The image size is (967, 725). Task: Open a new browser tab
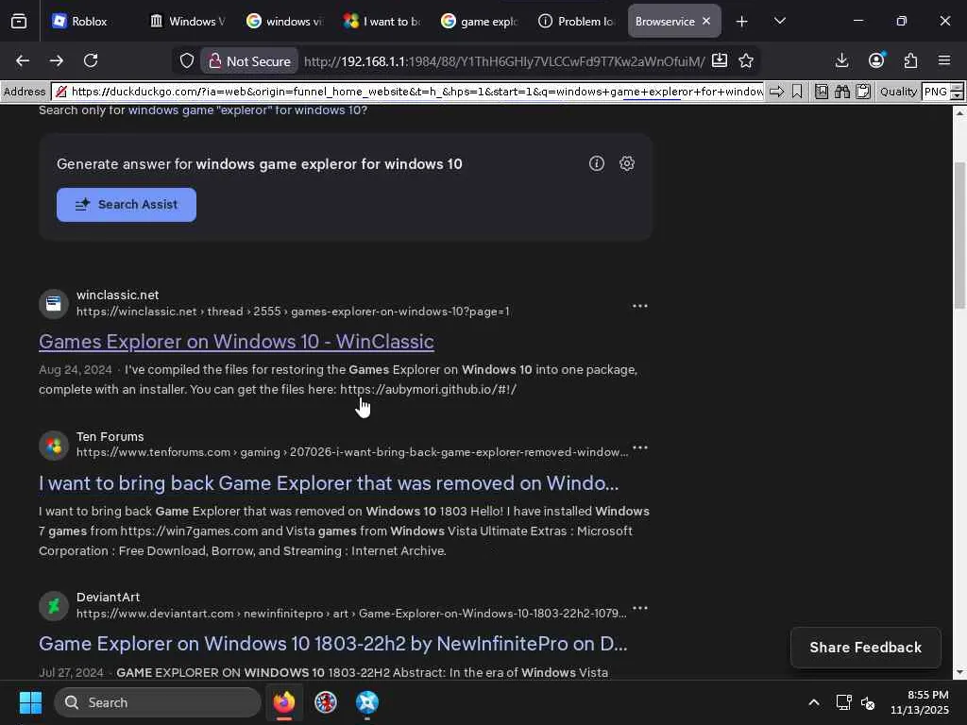point(742,22)
